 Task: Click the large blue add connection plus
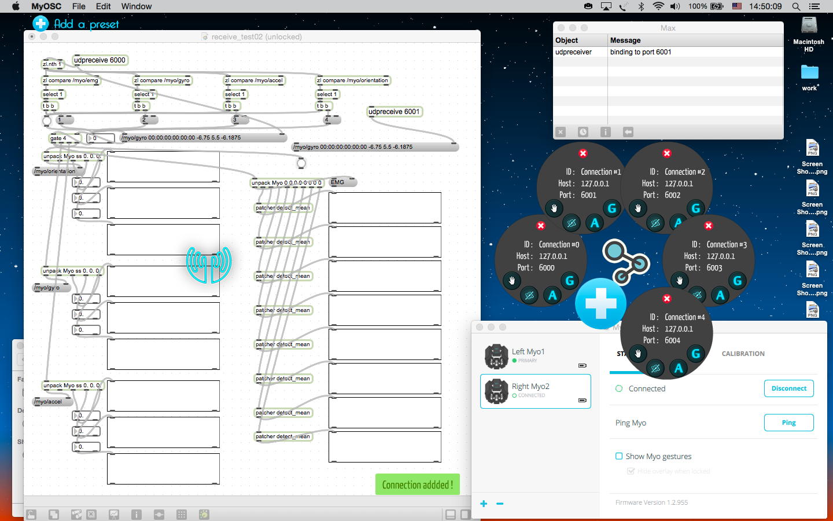point(600,303)
